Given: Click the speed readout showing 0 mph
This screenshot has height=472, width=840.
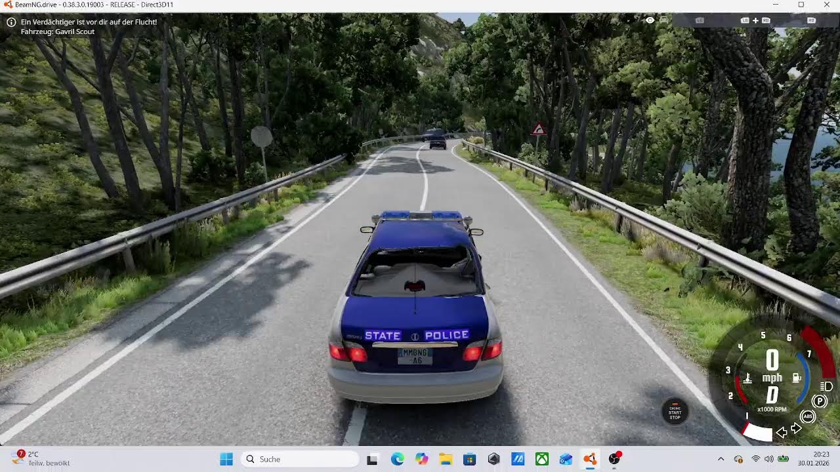Looking at the screenshot, I should tap(772, 365).
